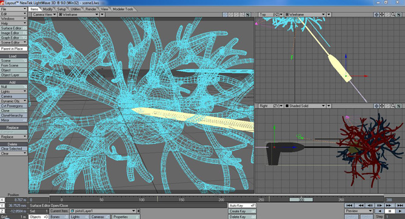Pause animation playback

point(389,211)
